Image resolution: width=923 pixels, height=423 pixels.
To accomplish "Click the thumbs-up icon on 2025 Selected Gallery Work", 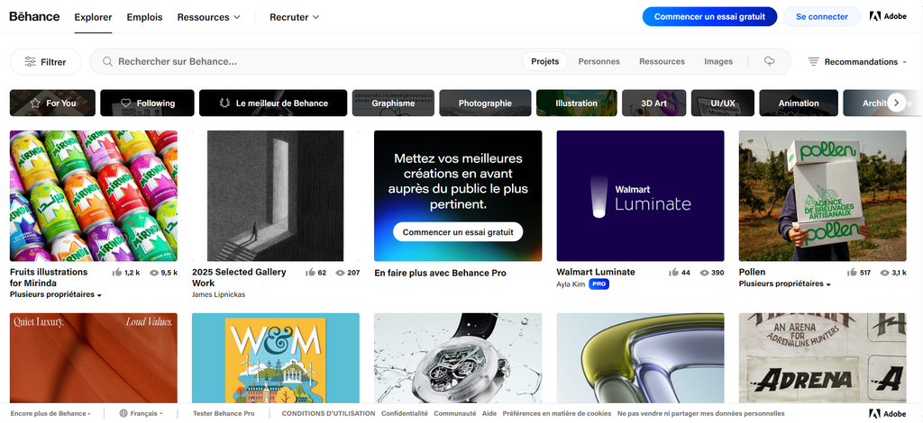I will 310,273.
